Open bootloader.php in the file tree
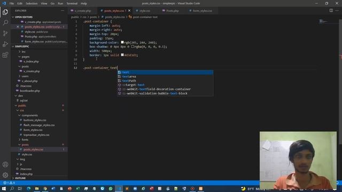Viewport: 342px width, 192px height. pyautogui.click(x=30, y=91)
